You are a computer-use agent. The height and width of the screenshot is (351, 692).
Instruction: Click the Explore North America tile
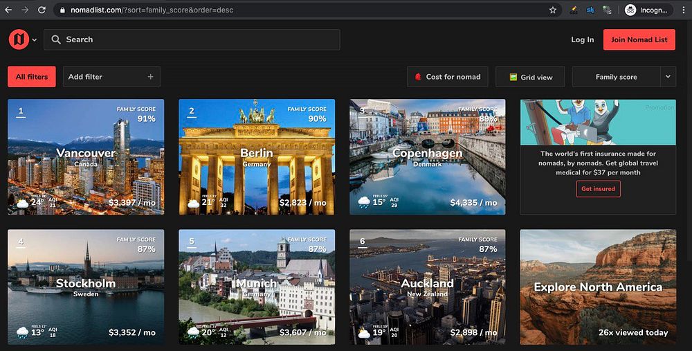pyautogui.click(x=598, y=287)
